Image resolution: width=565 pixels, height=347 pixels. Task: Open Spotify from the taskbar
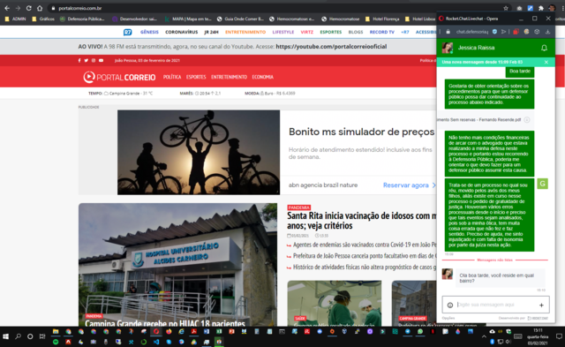(56, 342)
